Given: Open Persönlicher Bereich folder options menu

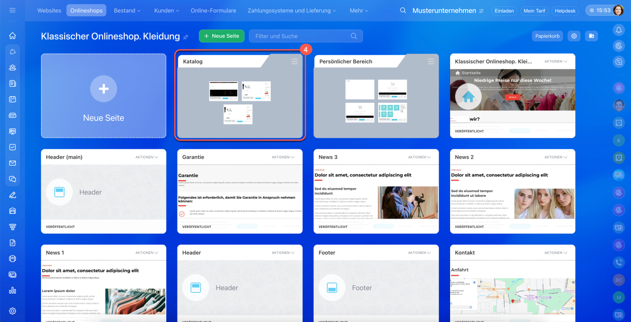Looking at the screenshot, I should (431, 62).
